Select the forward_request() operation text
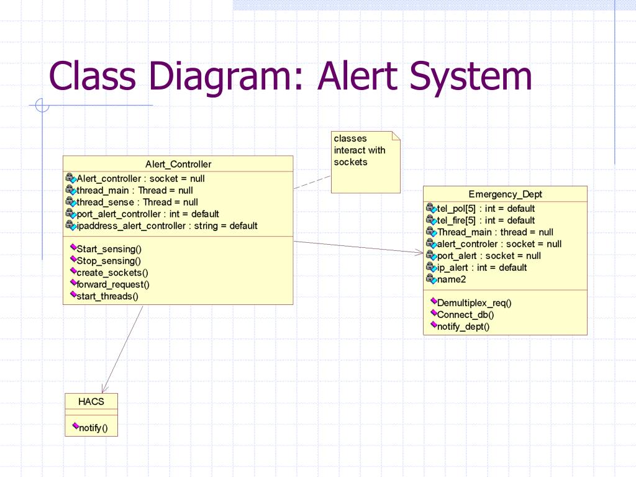Image resolution: width=636 pixels, height=477 pixels. pyautogui.click(x=113, y=284)
